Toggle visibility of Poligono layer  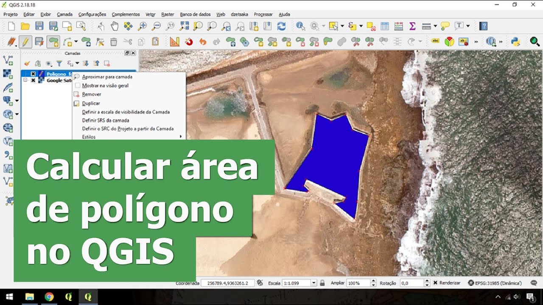(x=33, y=74)
